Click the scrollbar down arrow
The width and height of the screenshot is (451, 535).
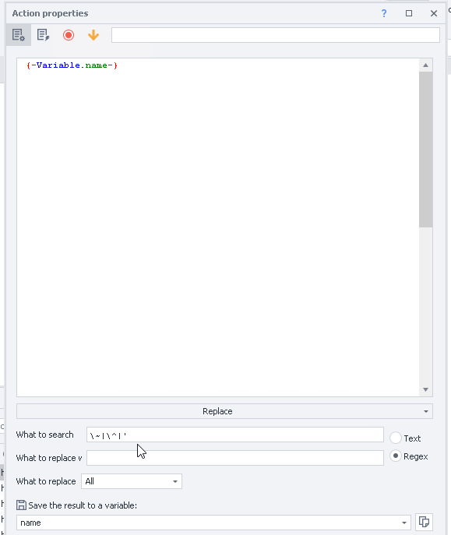425,389
